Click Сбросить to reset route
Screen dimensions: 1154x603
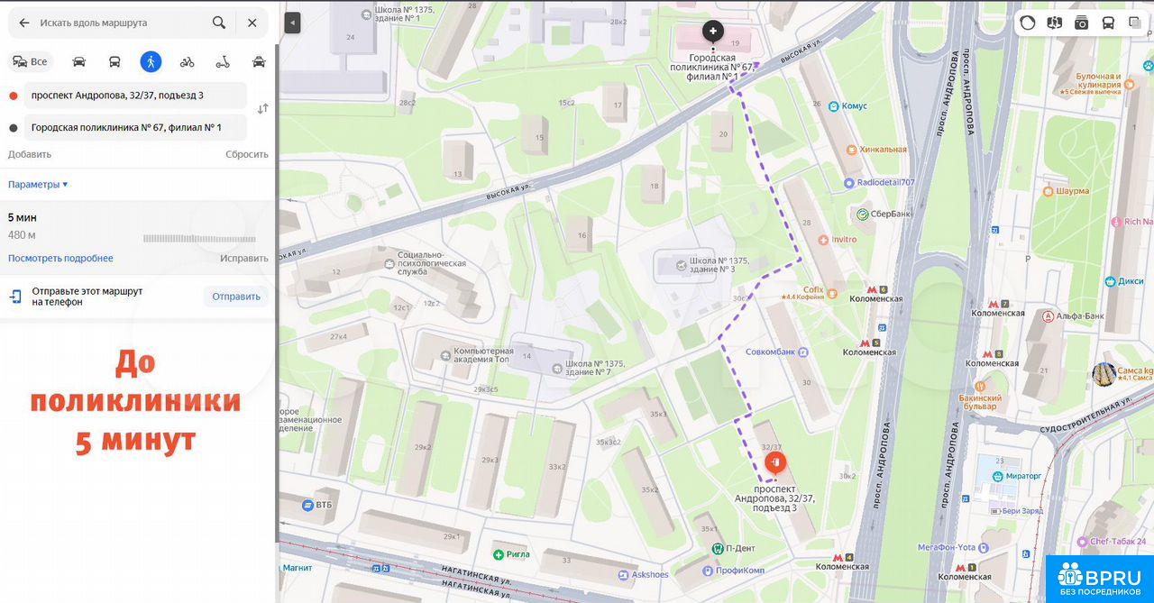point(247,154)
